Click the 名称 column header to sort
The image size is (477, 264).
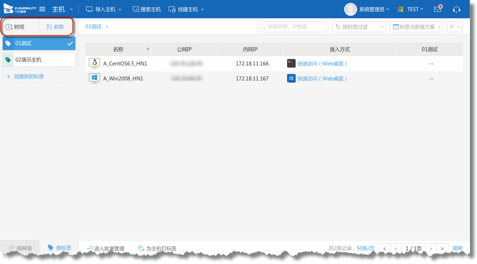point(118,50)
